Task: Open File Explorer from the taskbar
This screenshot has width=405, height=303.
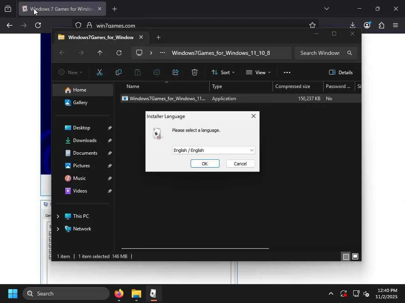Action: (136, 294)
